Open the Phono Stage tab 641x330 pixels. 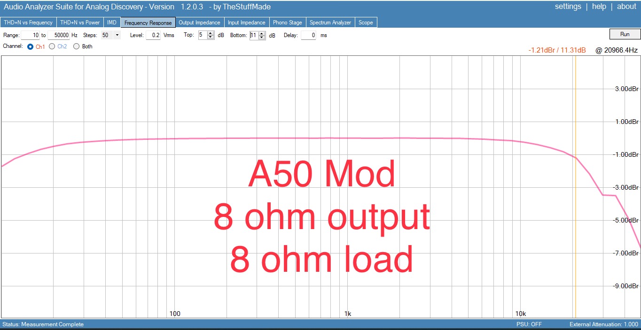(287, 23)
